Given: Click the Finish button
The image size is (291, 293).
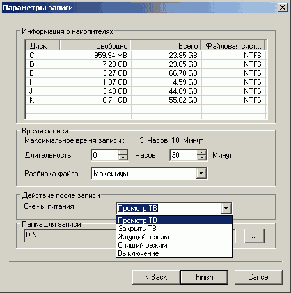Looking at the screenshot, I should [x=204, y=277].
